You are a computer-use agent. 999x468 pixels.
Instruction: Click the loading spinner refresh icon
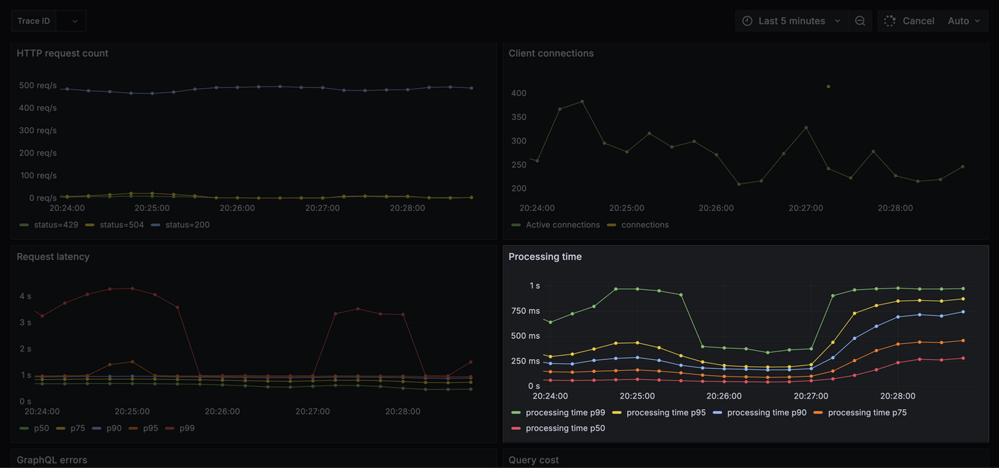890,21
